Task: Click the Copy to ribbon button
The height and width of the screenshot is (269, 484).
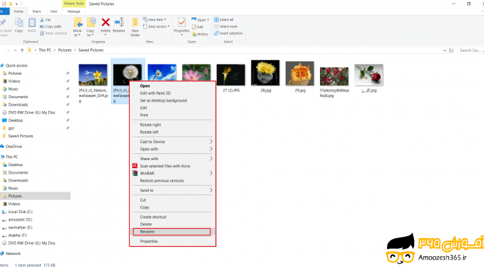Action: [x=91, y=27]
